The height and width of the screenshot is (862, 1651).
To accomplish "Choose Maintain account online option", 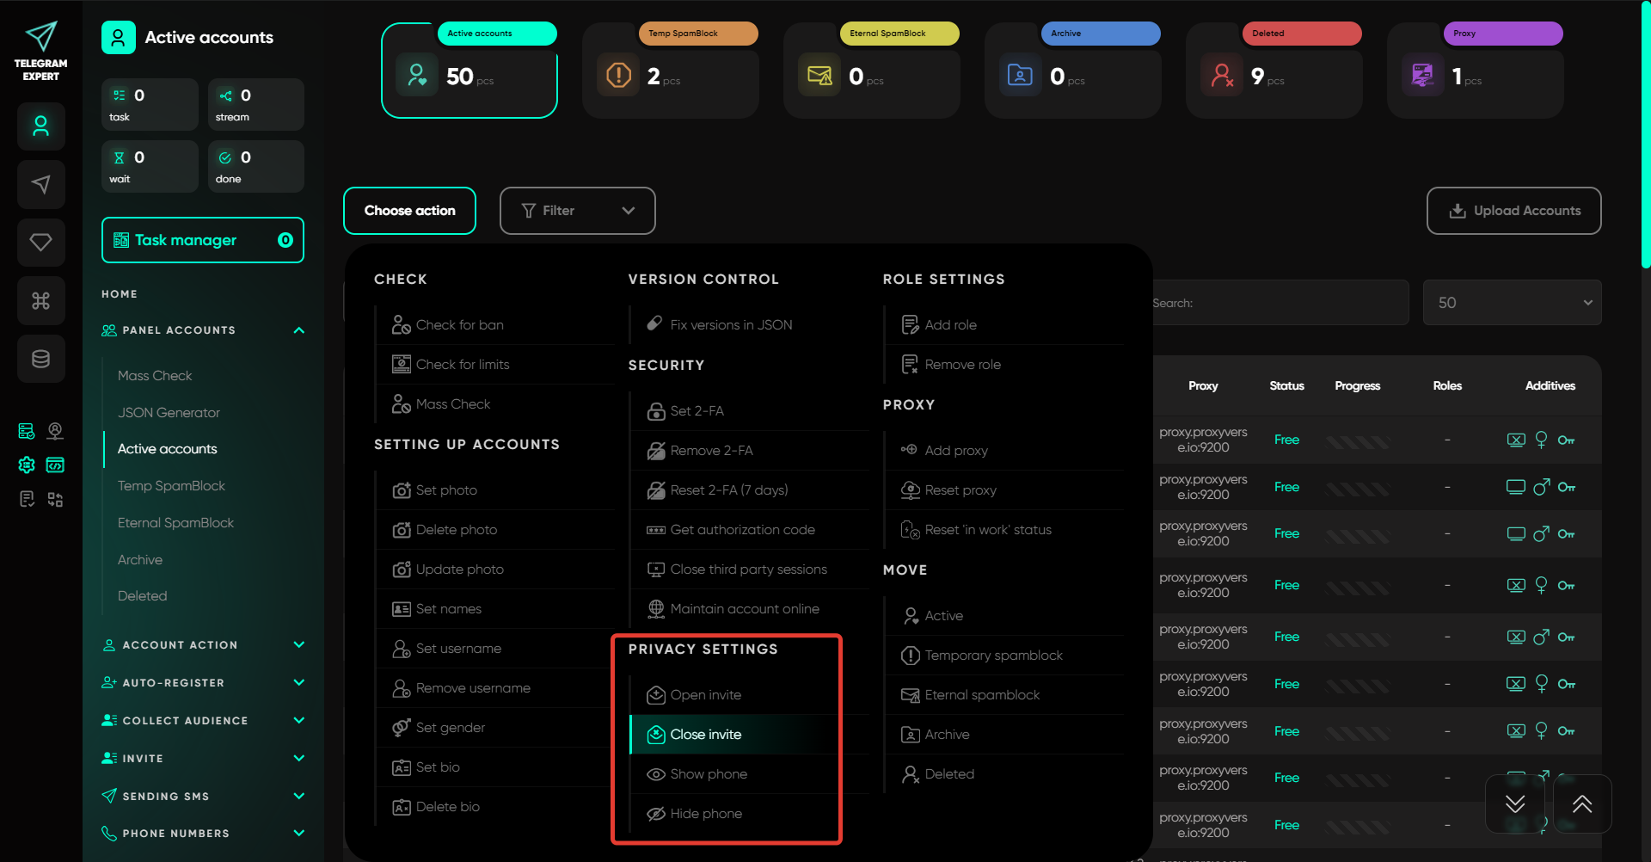I will click(x=745, y=609).
